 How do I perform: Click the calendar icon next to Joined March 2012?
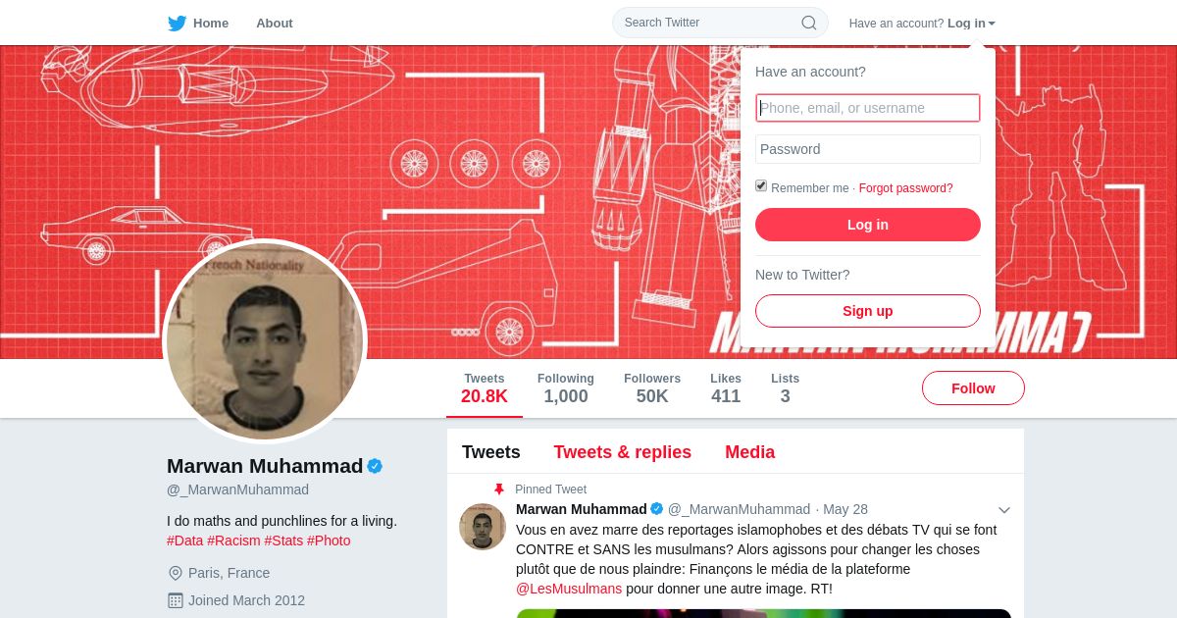pos(176,600)
